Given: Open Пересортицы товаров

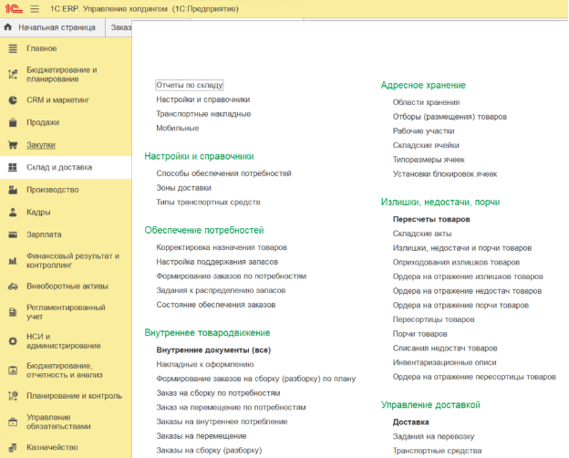Looking at the screenshot, I should 433,319.
